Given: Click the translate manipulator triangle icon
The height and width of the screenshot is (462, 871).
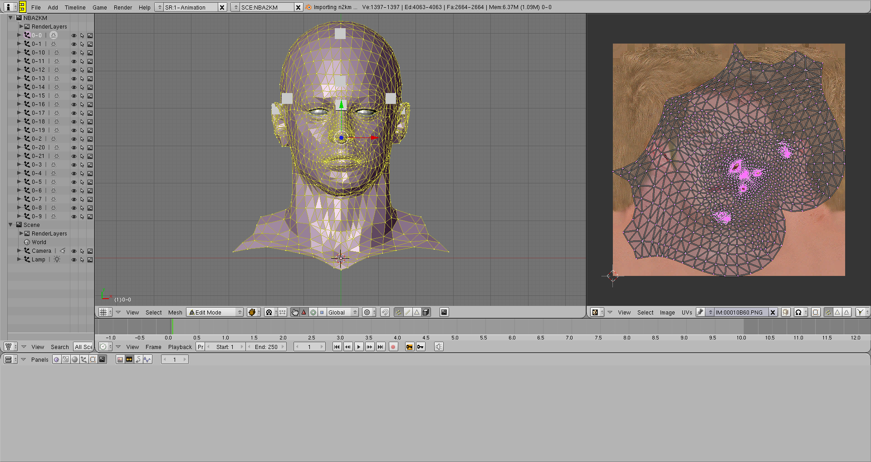Looking at the screenshot, I should pos(304,312).
